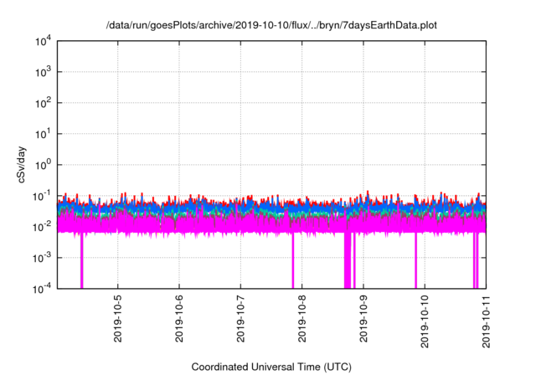Viewport: 536px width, 375px height.
Task: Click the magenta dropout spike just before 2019-10-10
Action: click(415, 261)
